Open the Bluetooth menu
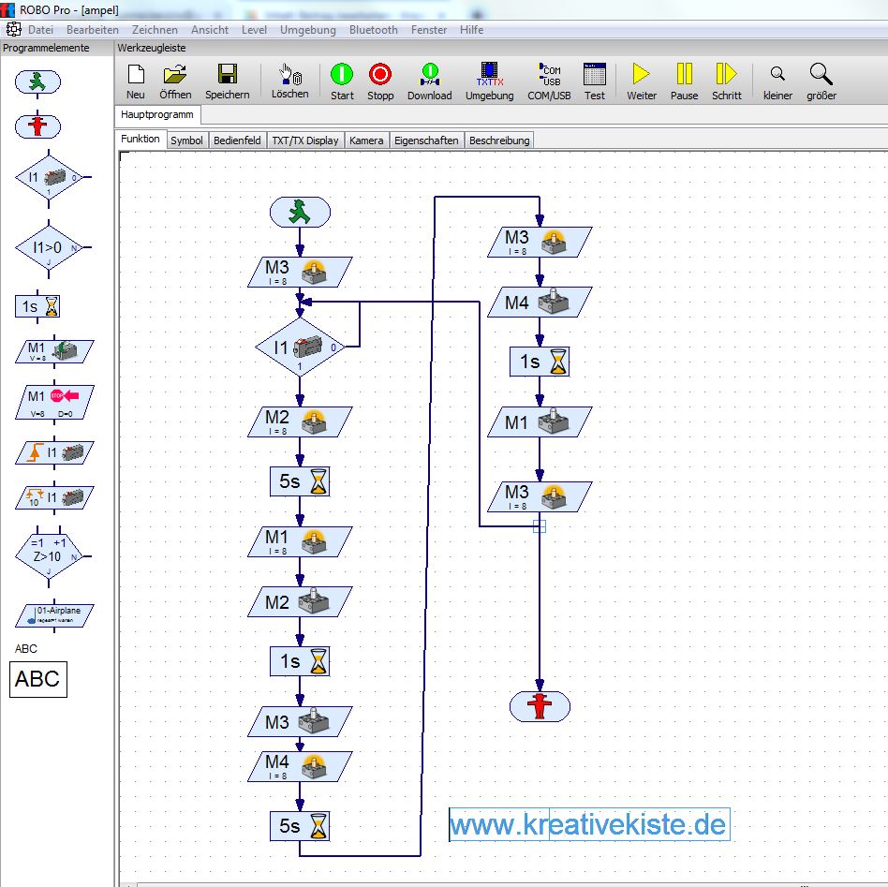Viewport: 888px width, 887px height. point(373,30)
